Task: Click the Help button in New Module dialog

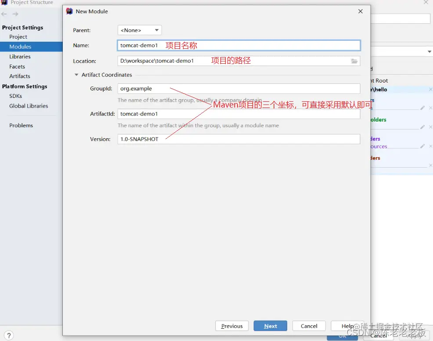Action: pyautogui.click(x=347, y=326)
